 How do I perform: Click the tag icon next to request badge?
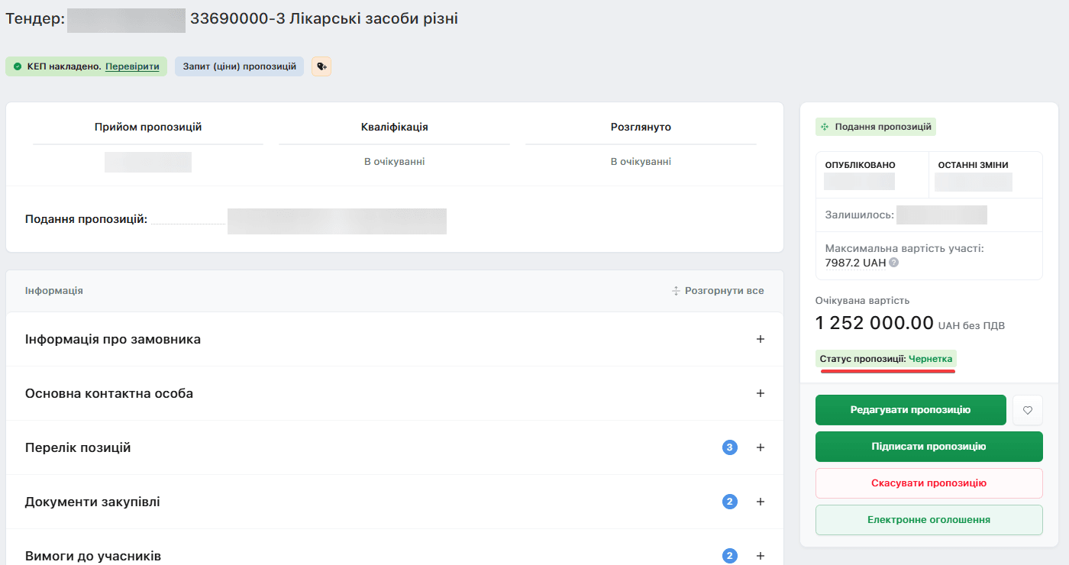point(321,66)
